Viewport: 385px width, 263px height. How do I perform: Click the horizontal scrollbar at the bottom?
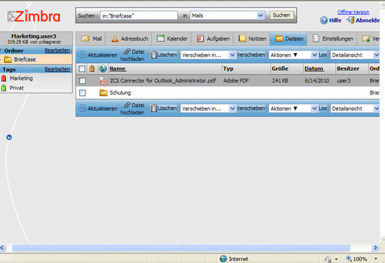[181, 248]
